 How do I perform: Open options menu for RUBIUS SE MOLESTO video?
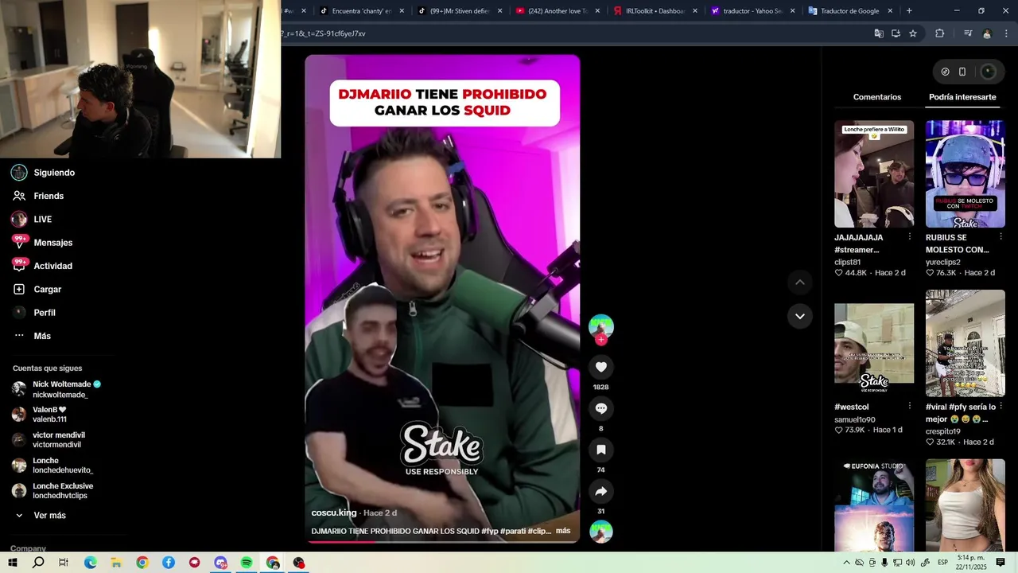[x=1001, y=237]
